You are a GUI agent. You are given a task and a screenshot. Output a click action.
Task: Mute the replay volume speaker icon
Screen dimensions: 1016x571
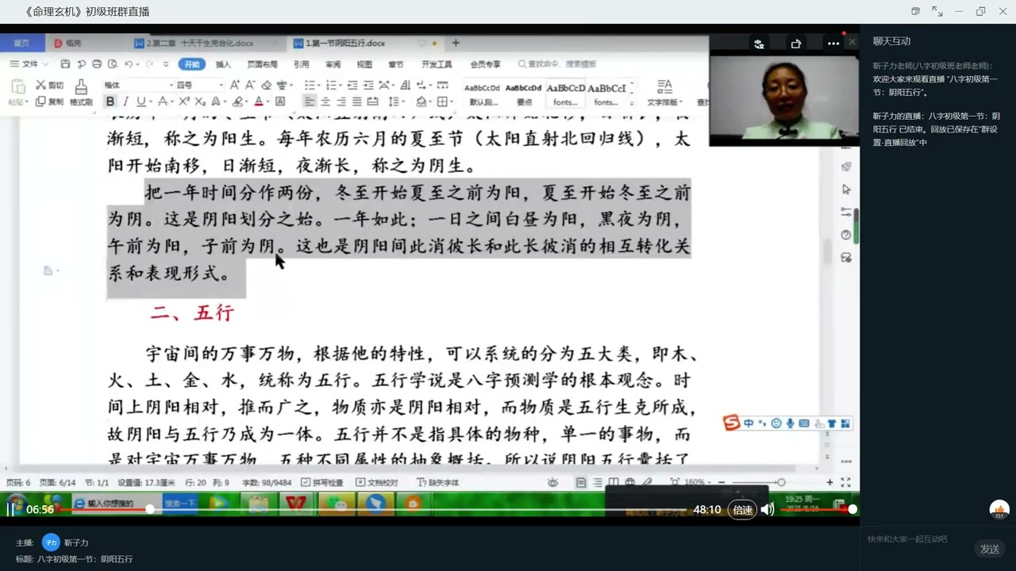point(768,510)
